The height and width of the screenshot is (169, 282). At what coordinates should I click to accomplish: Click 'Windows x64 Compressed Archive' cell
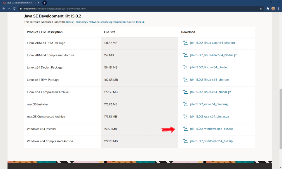tap(50, 141)
